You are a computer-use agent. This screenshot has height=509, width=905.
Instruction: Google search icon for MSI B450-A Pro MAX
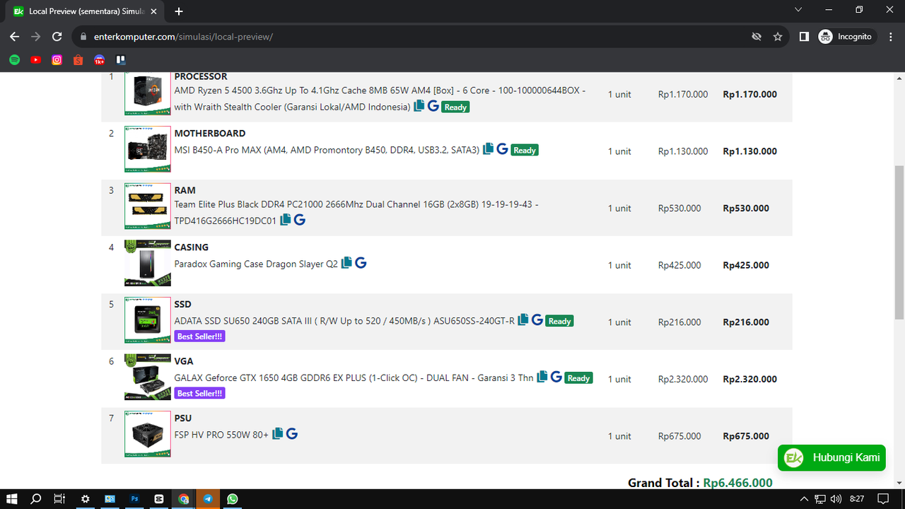point(502,149)
